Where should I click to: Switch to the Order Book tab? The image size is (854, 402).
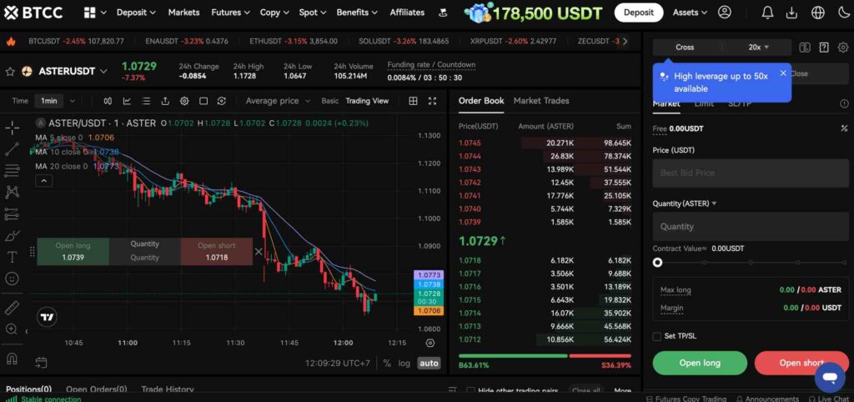coord(481,101)
